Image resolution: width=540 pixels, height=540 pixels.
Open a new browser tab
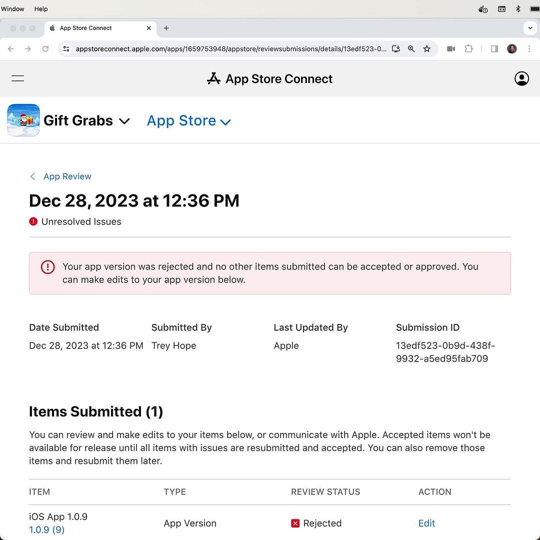pyautogui.click(x=166, y=28)
